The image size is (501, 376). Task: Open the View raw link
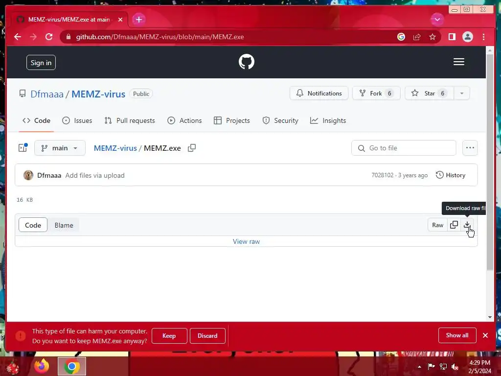(247, 241)
